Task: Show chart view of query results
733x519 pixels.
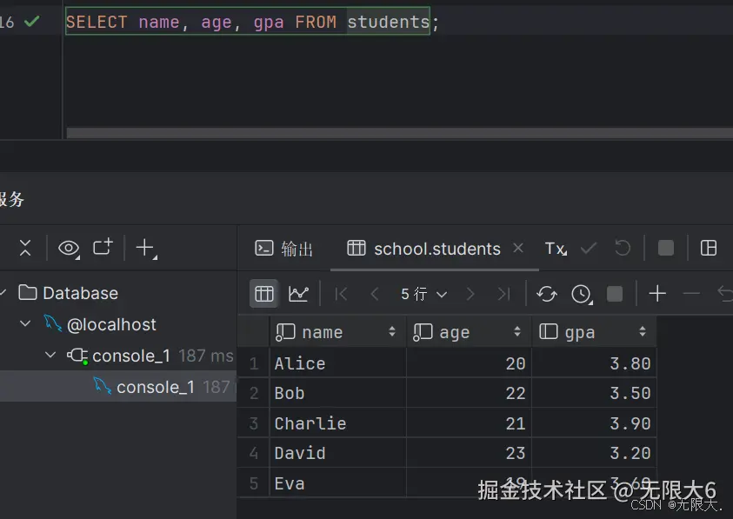Action: pos(298,294)
